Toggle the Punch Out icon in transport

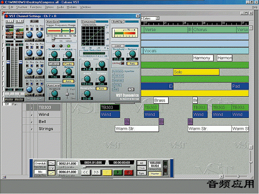click(x=51, y=173)
